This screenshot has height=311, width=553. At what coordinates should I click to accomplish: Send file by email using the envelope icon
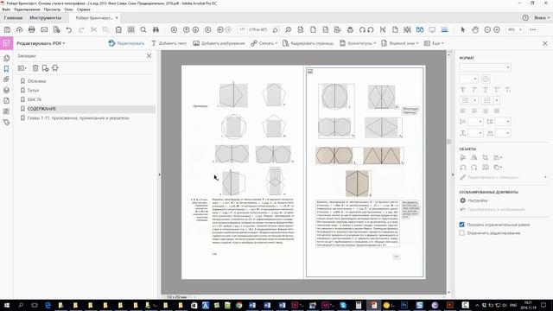tap(44, 30)
